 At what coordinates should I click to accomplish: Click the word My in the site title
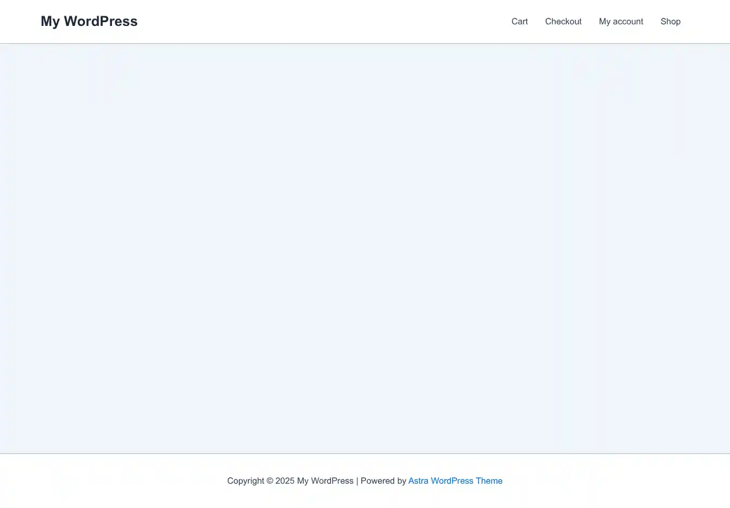click(50, 22)
